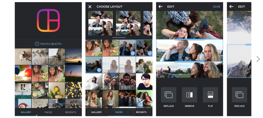Go back from Edit screen showing mountain
Viewport: 263px width, 118px height.
(231, 7)
